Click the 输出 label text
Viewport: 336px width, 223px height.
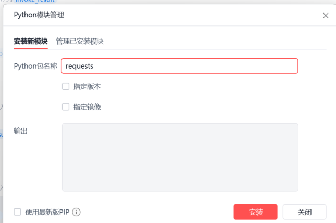[x=21, y=131]
